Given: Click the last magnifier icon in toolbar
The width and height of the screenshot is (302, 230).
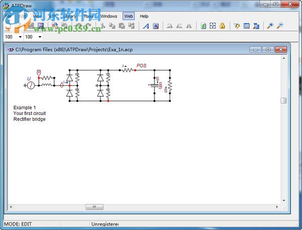Looking at the screenshot, I should click(280, 26).
